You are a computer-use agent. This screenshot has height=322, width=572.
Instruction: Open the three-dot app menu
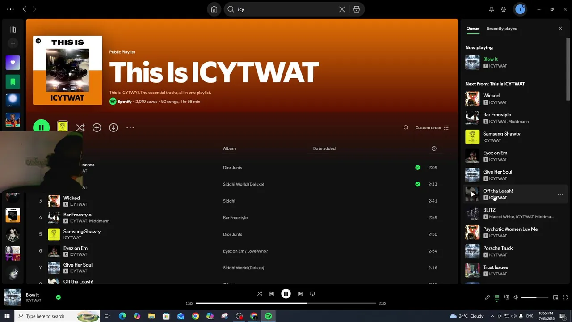(10, 9)
